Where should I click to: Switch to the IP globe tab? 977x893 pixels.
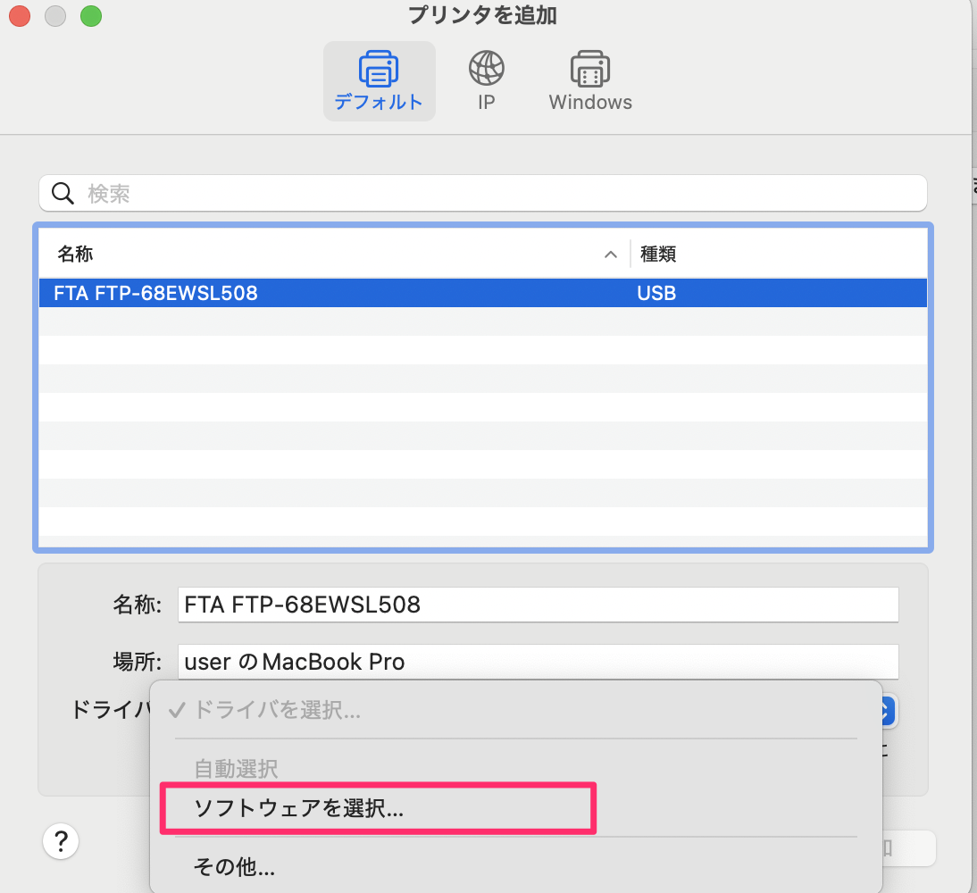pos(486,70)
